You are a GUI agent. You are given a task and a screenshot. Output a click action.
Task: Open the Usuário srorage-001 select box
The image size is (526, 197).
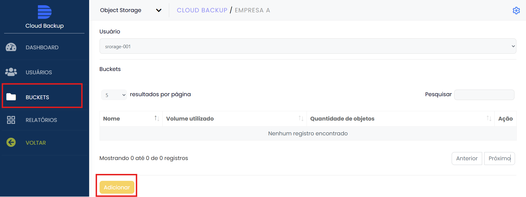click(308, 46)
